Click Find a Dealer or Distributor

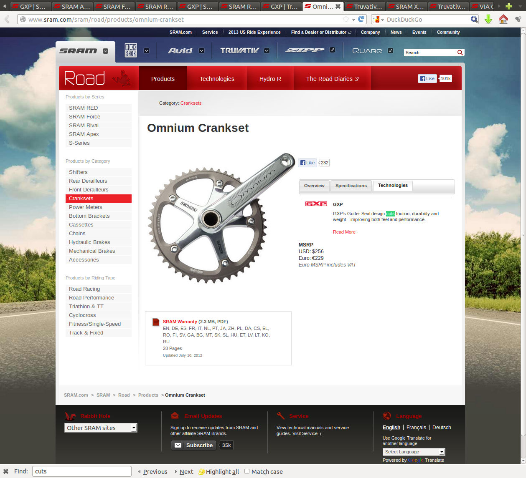(321, 32)
